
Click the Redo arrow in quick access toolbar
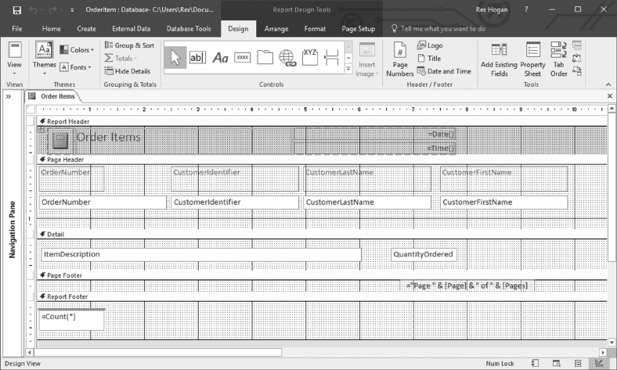click(52, 10)
